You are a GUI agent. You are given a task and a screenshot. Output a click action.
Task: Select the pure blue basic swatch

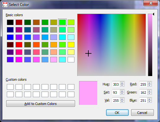pos(10,37)
